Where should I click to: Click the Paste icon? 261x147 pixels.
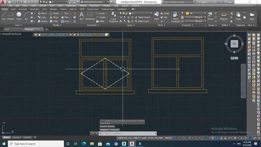point(238,16)
